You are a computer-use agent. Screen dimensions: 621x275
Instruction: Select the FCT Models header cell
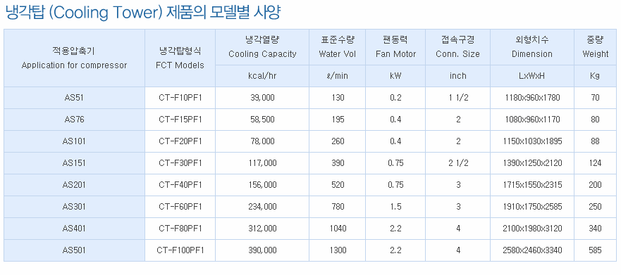[x=180, y=58]
